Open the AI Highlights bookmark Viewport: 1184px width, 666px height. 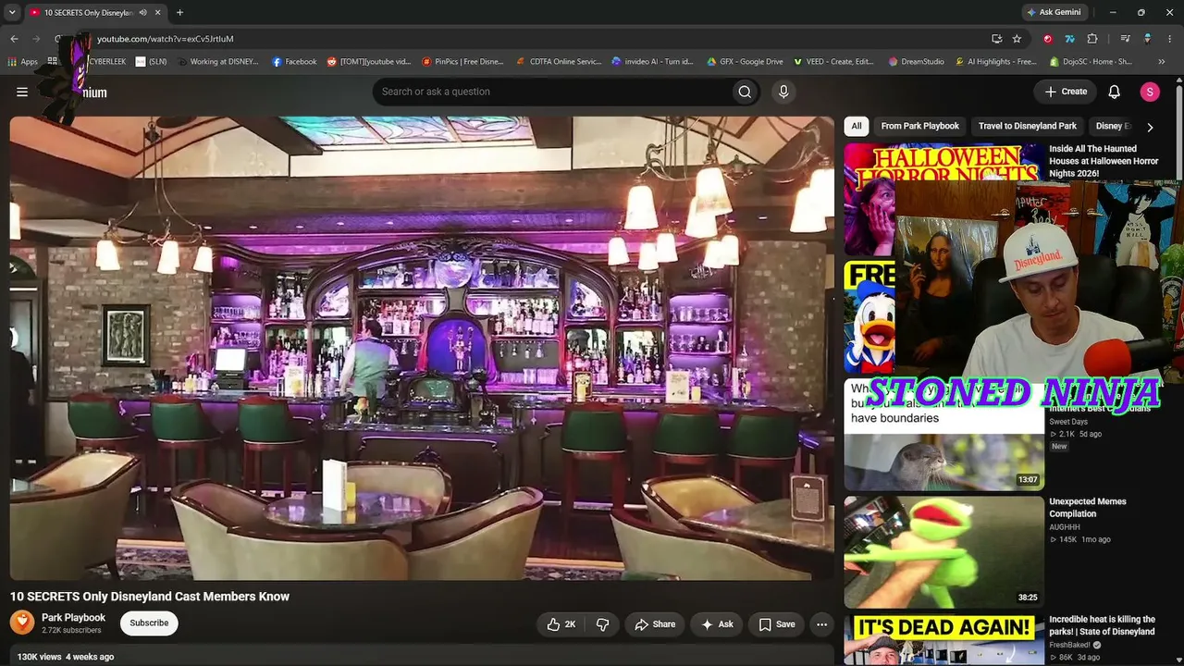(995, 62)
